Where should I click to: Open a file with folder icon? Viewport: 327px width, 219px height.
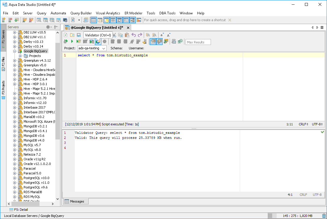(x=72, y=35)
